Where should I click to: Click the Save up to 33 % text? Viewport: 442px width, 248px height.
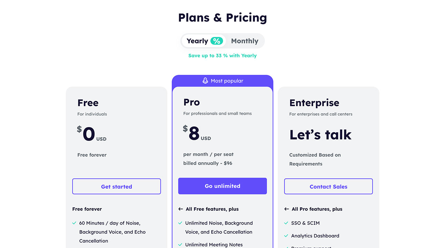[x=222, y=55]
